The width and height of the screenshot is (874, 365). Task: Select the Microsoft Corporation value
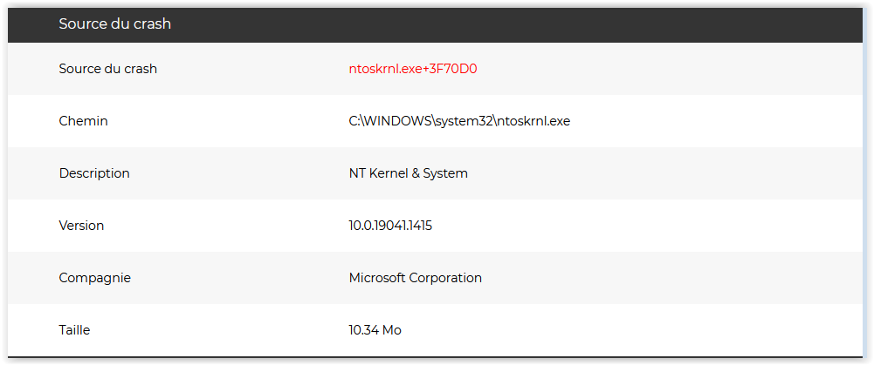point(415,278)
